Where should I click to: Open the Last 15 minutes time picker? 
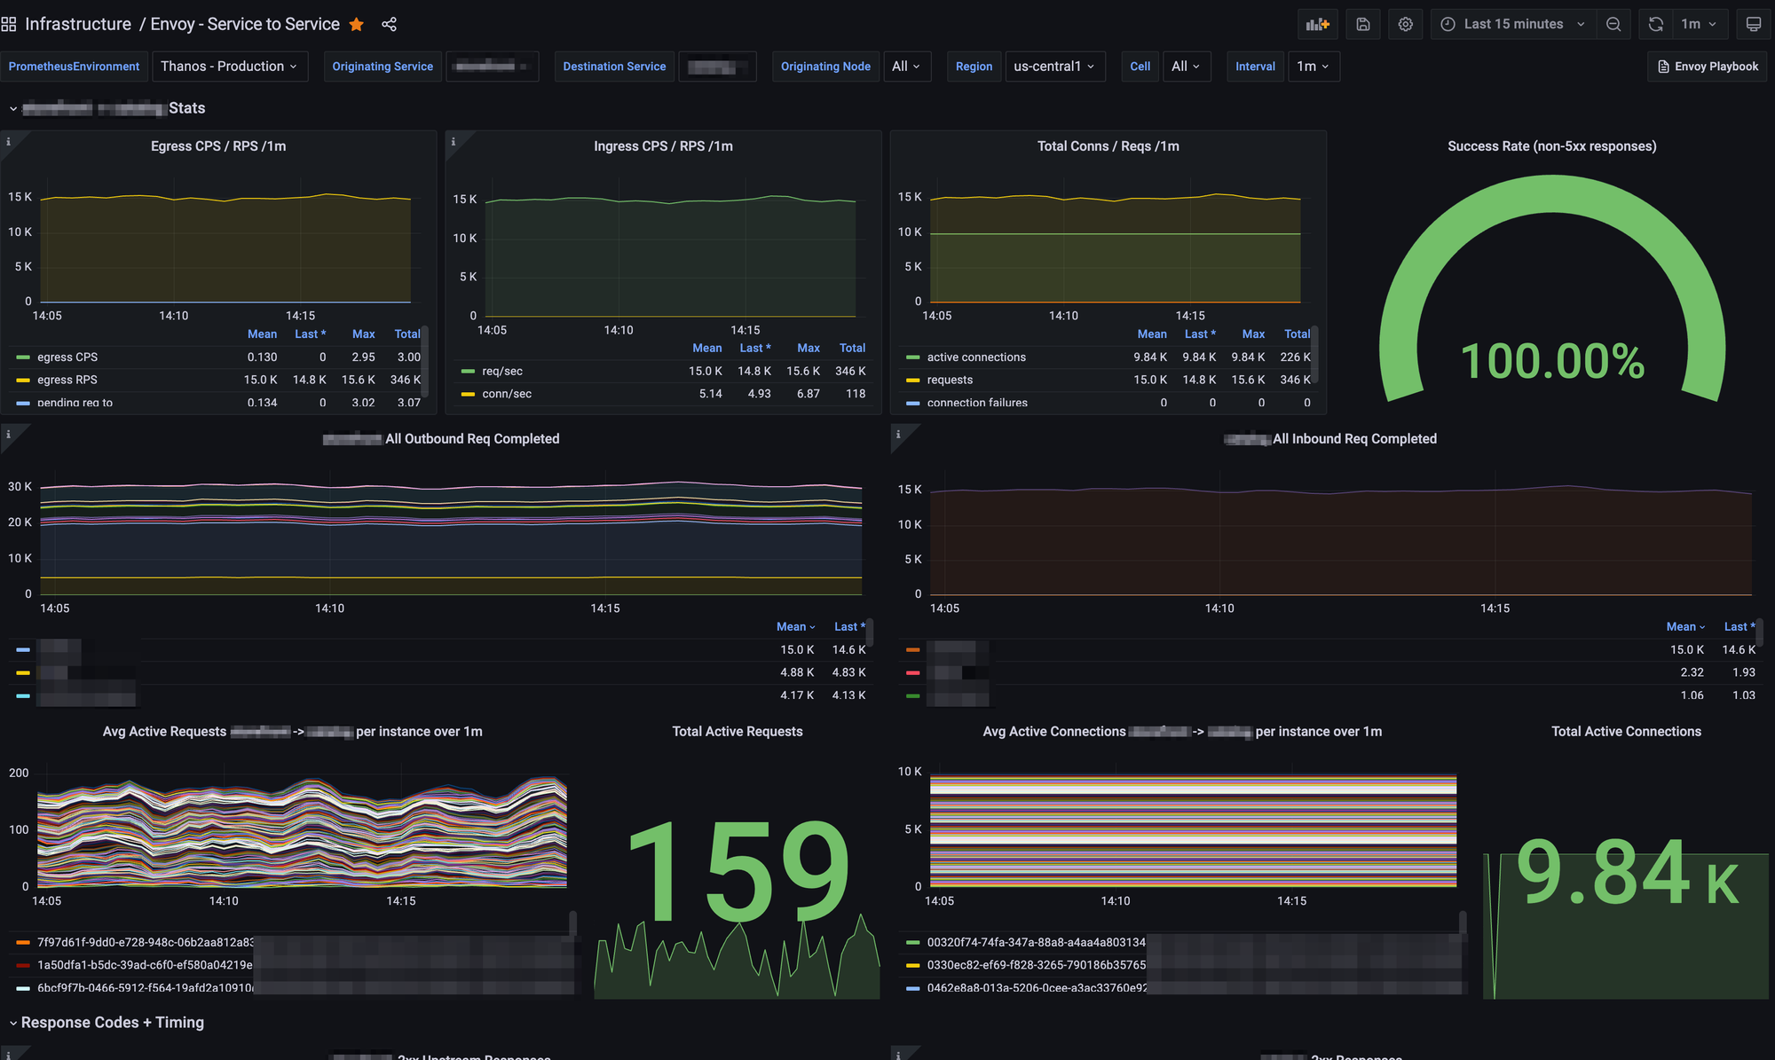(1513, 24)
